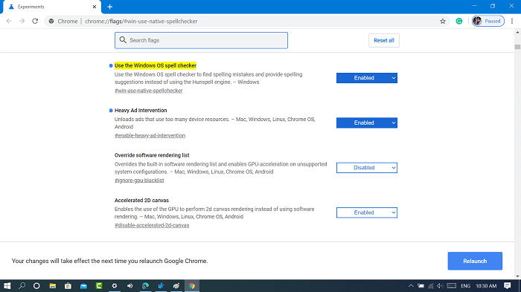This screenshot has width=521, height=292.
Task: Open Microsoft Edge from the taskbar
Action: pyautogui.click(x=145, y=286)
